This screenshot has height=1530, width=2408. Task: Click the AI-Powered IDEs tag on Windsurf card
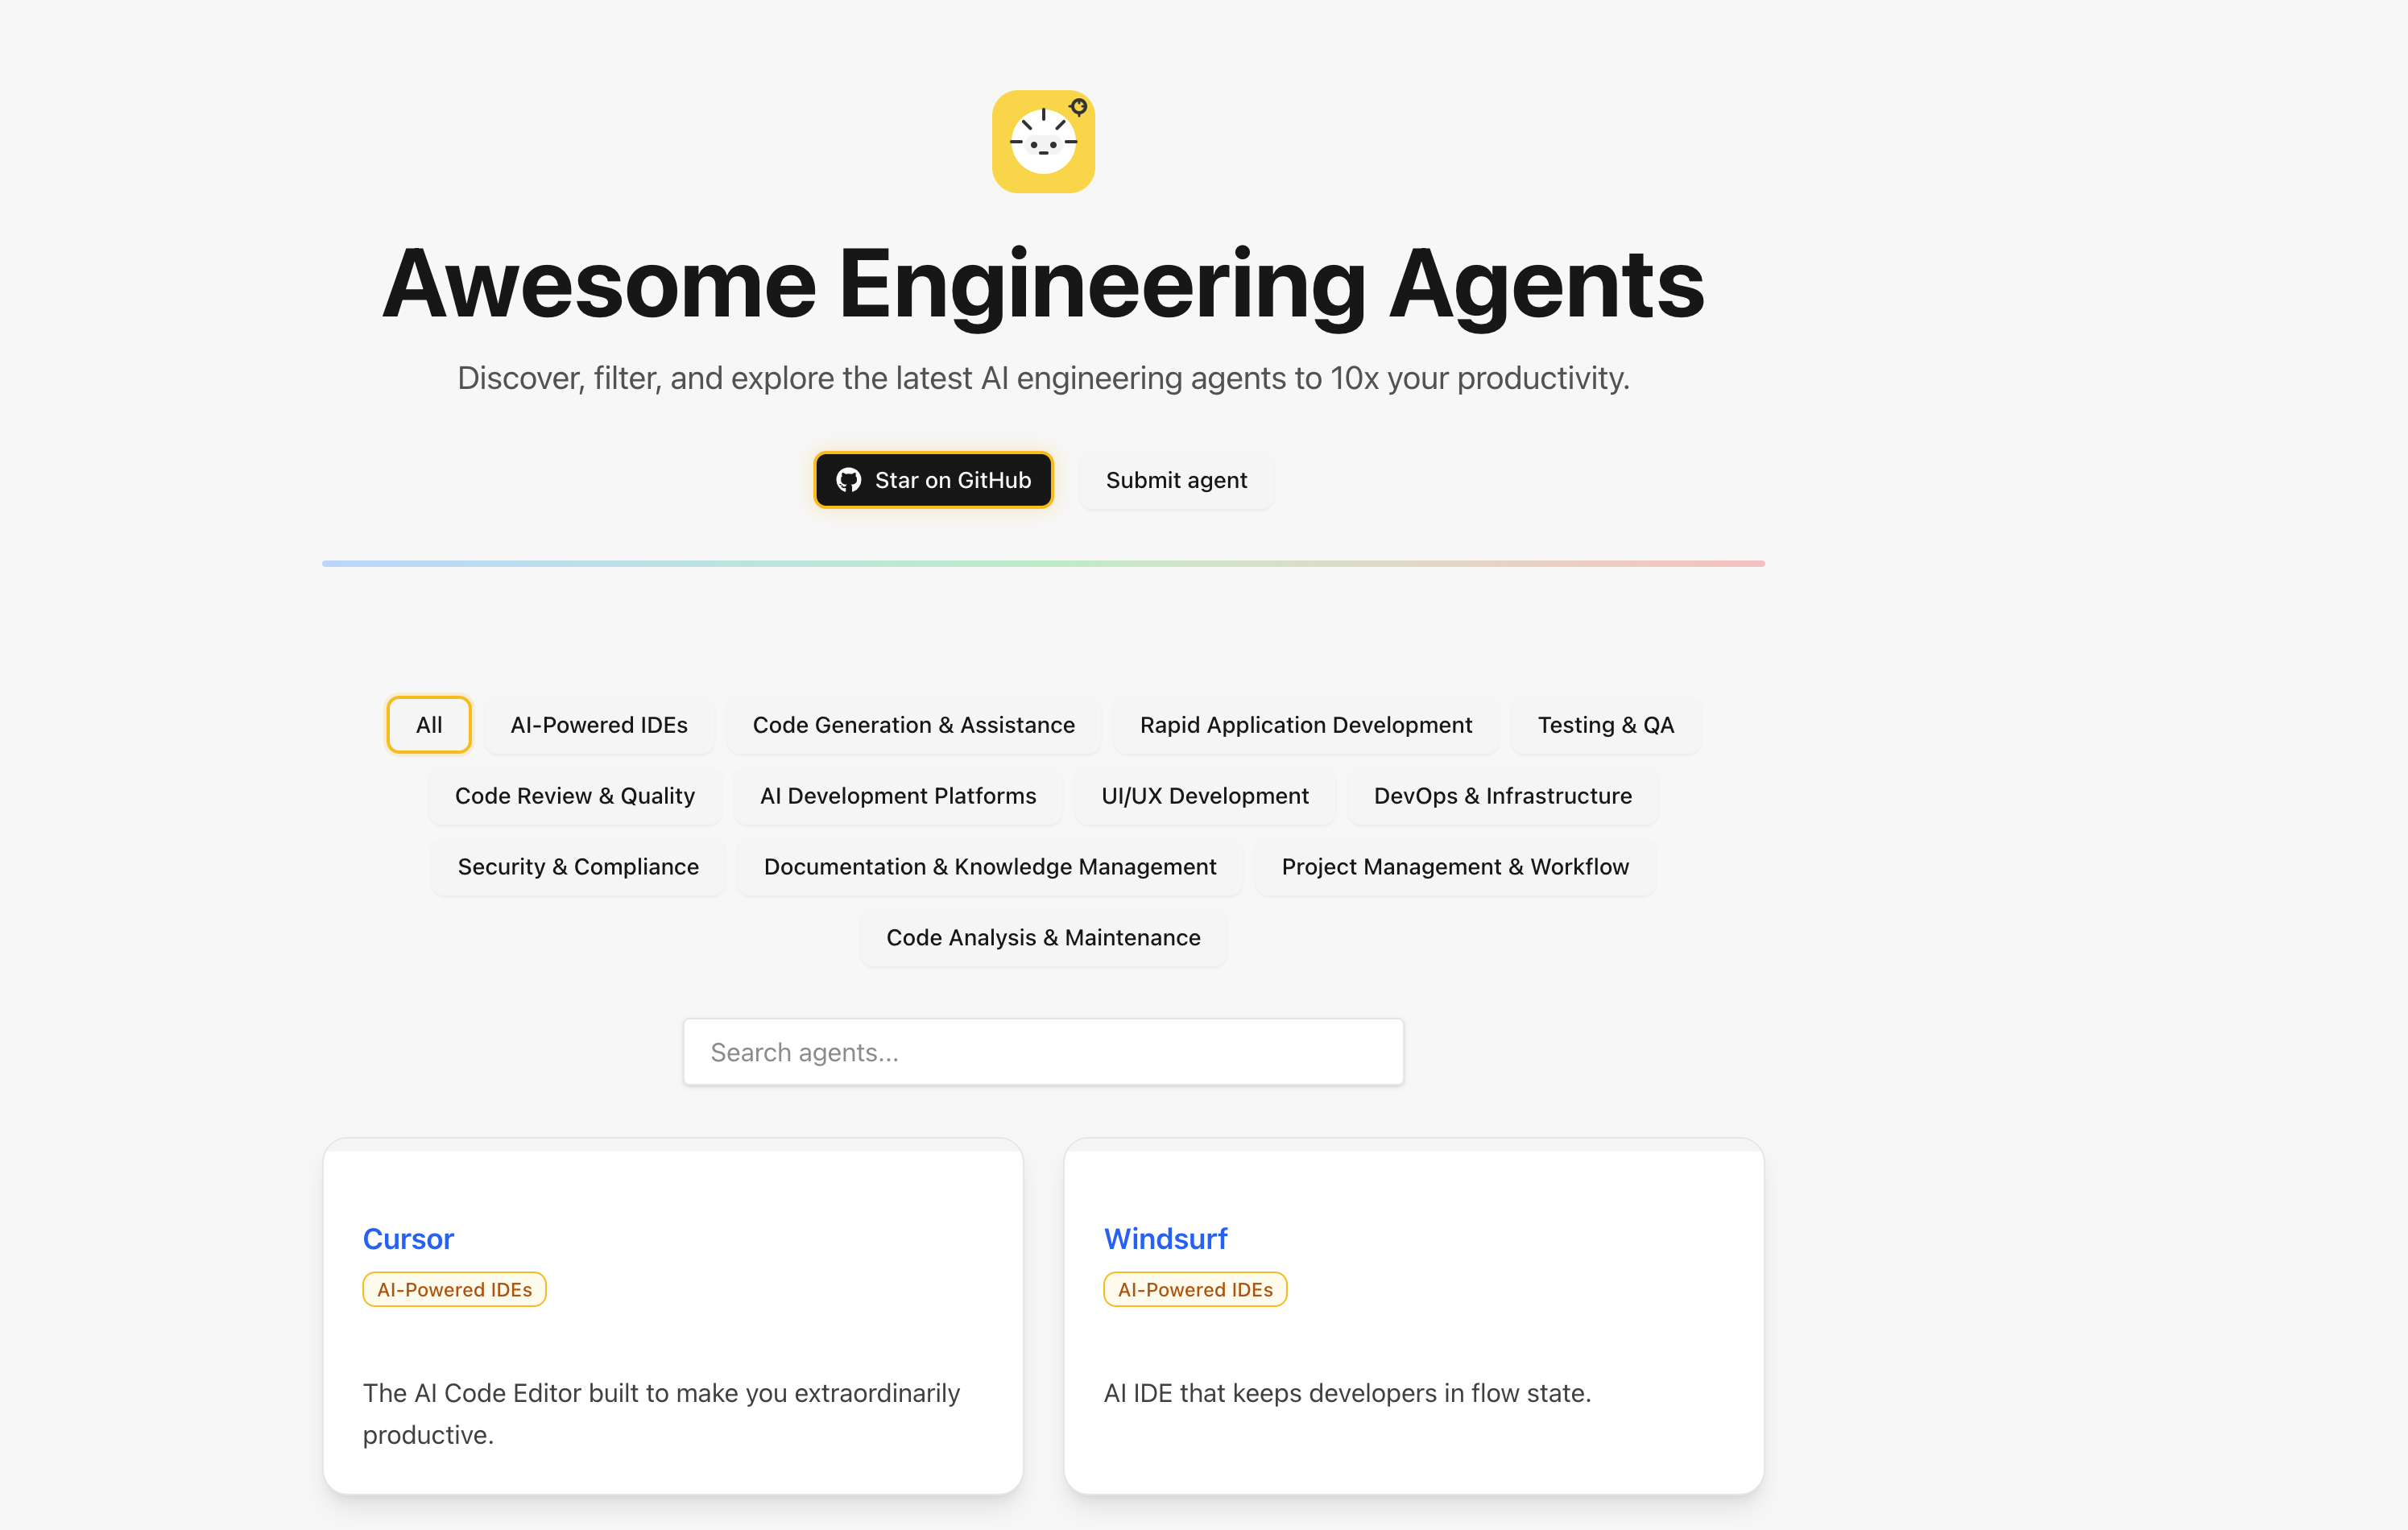(1195, 1290)
